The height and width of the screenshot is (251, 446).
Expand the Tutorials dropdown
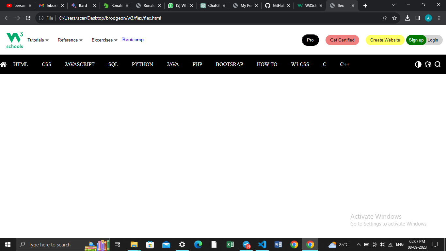[38, 40]
